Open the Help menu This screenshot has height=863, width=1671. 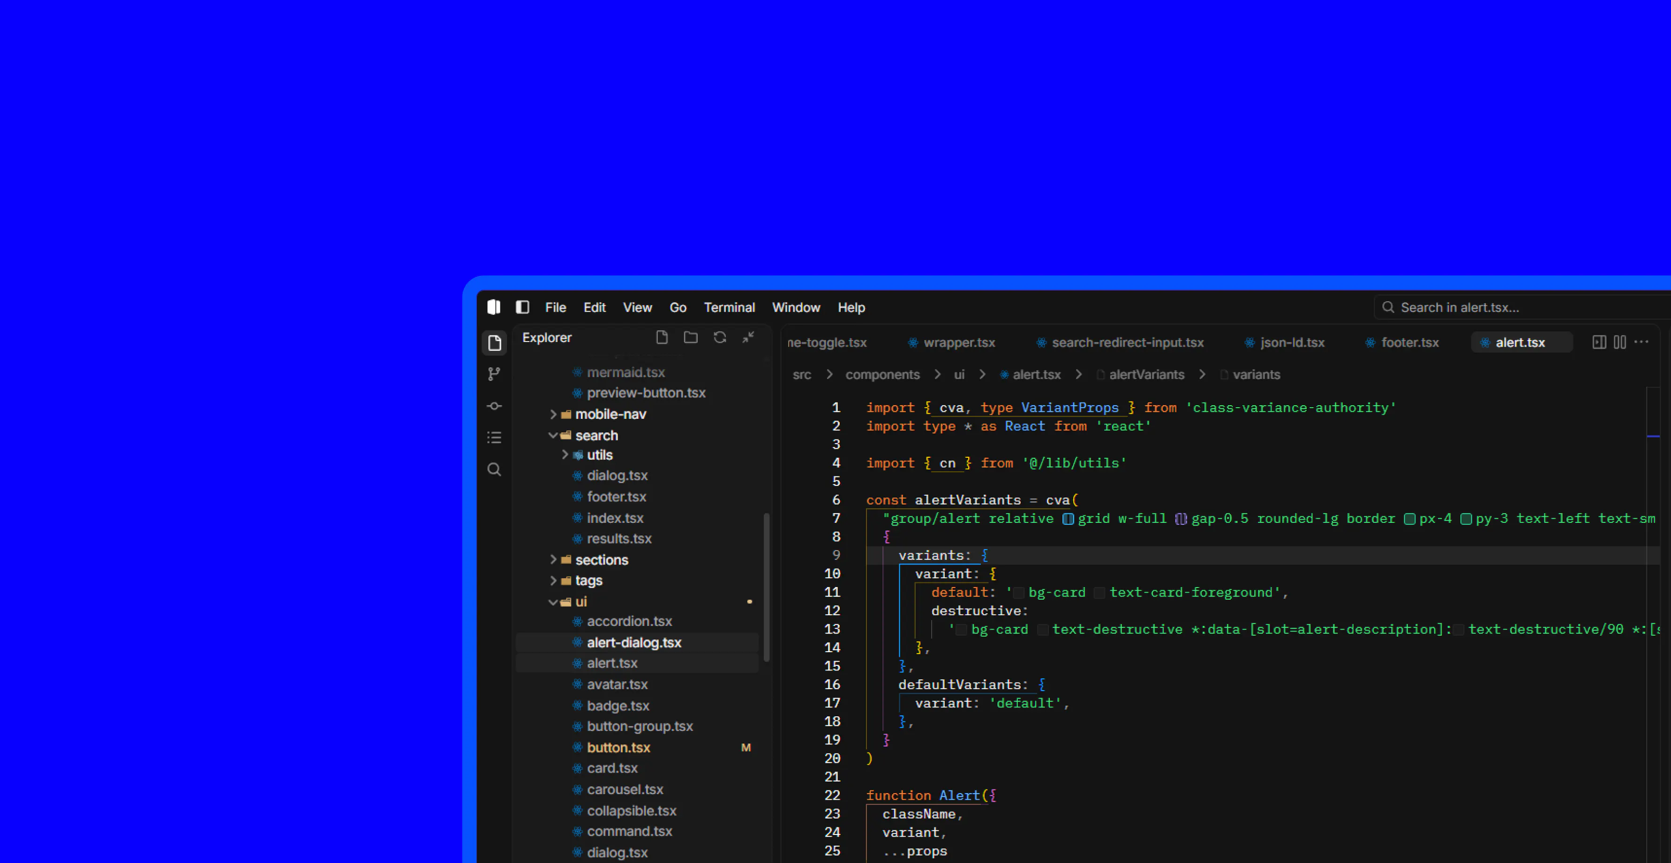click(851, 307)
